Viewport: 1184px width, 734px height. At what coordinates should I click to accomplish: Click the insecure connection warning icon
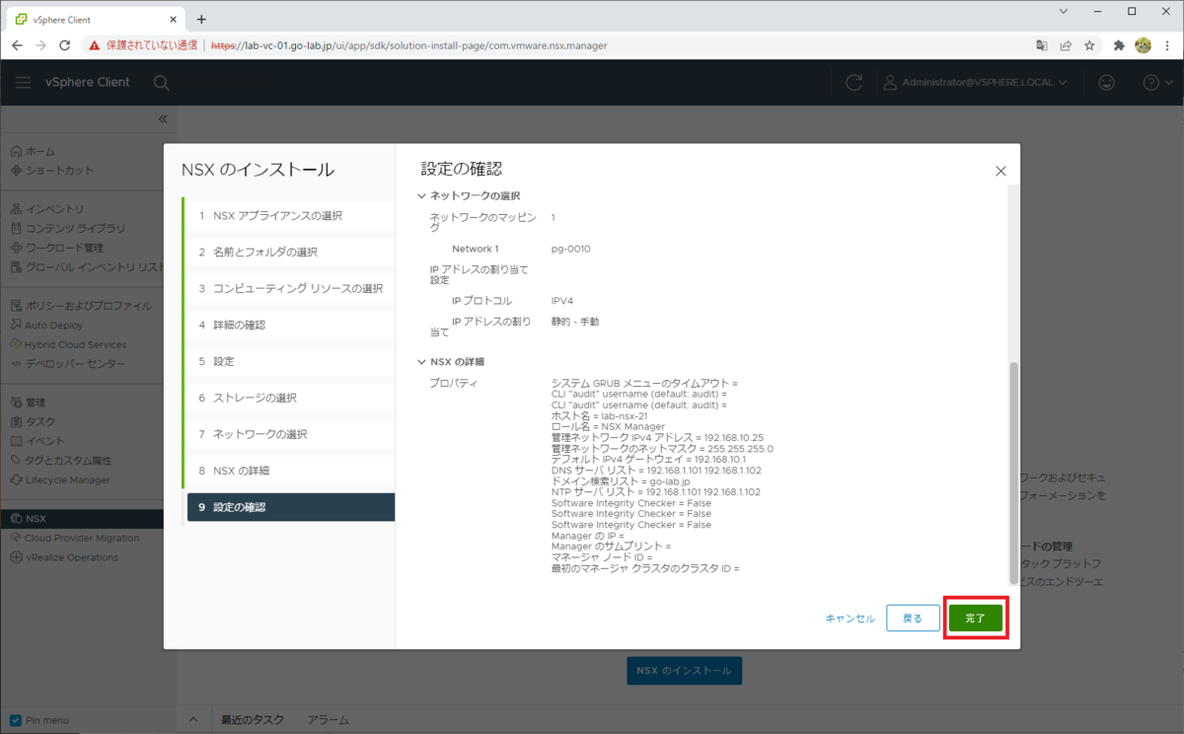(95, 45)
